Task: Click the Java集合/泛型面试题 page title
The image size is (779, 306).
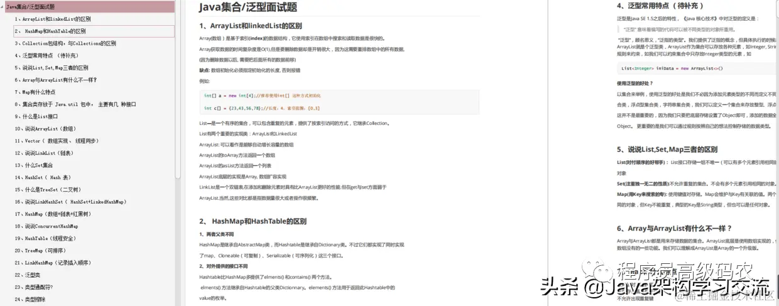Action: [248, 8]
